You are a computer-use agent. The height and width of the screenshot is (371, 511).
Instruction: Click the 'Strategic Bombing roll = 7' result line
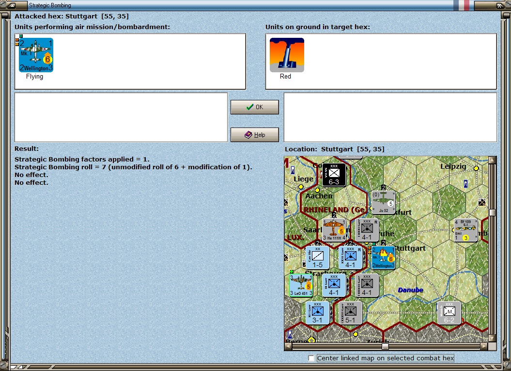click(133, 167)
